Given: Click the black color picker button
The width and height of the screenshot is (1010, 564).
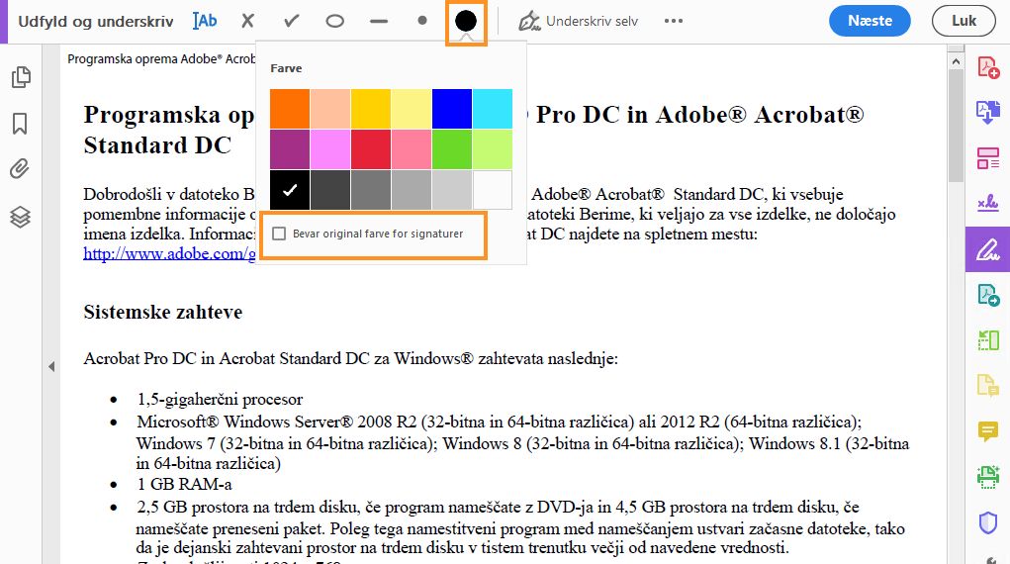Looking at the screenshot, I should (x=466, y=21).
